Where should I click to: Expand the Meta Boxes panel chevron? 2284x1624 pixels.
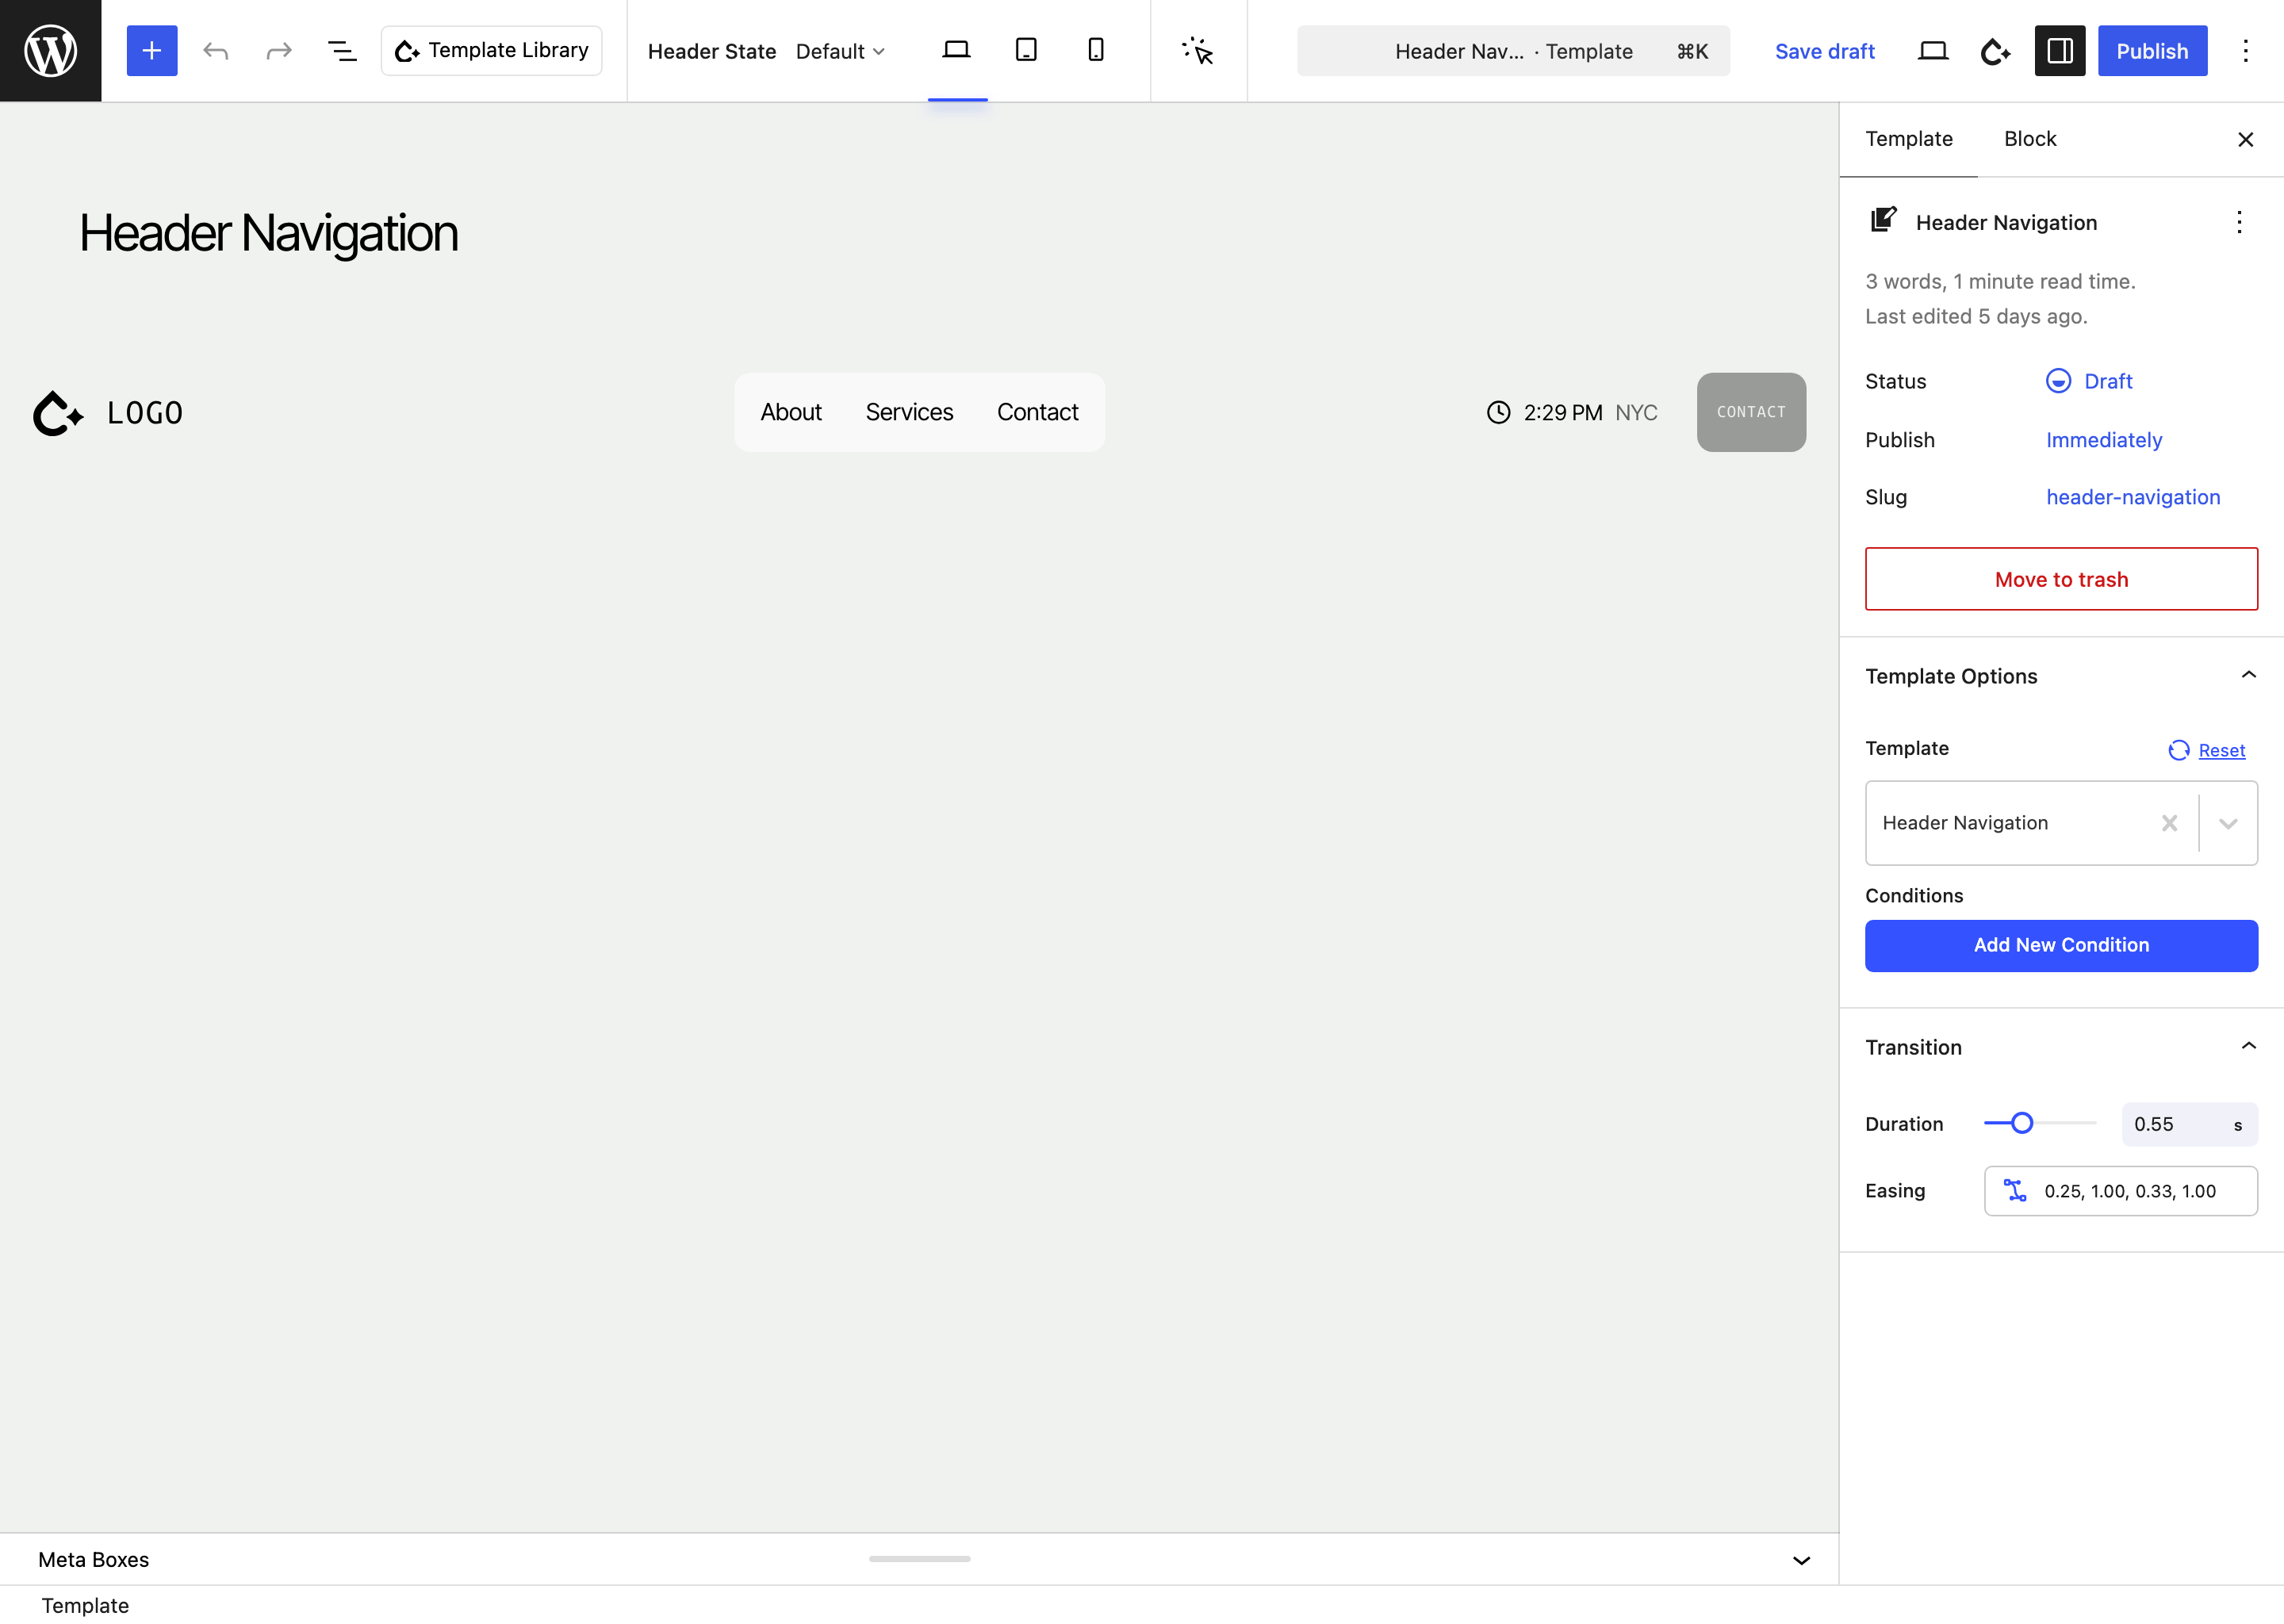(x=1801, y=1560)
